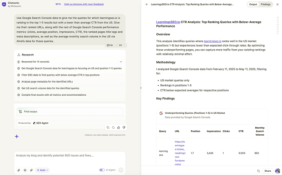Send message with the up-arrow button
This screenshot has height=175, width=282.
pyautogui.click(x=121, y=170)
